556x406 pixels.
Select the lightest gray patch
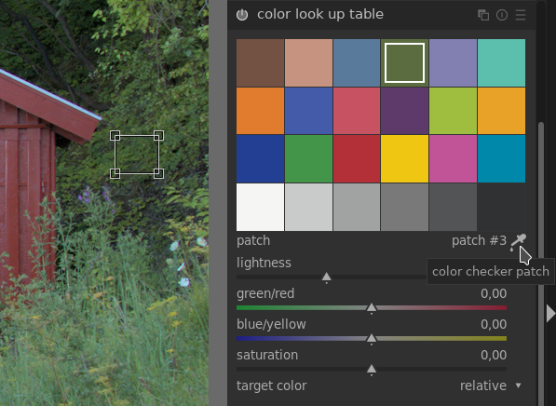[x=308, y=207]
